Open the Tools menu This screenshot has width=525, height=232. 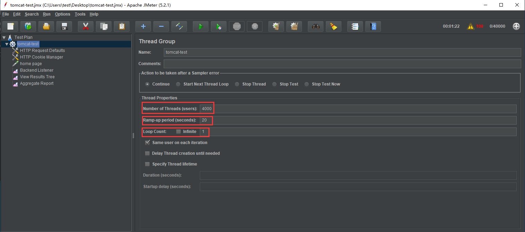click(x=80, y=14)
